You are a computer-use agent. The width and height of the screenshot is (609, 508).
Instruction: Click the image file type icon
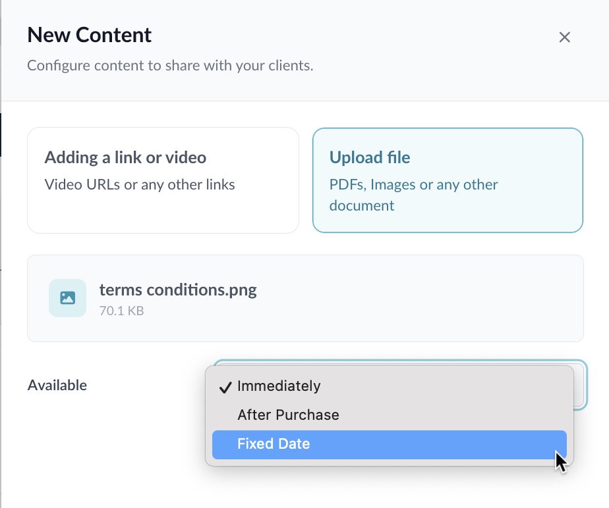pos(67,298)
